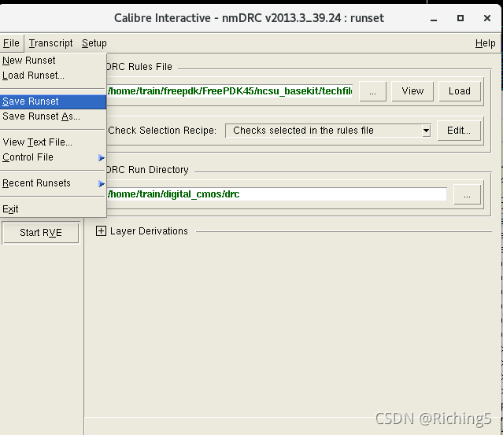Expand the Control File submenu arrow
Image resolution: width=503 pixels, height=435 pixels.
(102, 158)
